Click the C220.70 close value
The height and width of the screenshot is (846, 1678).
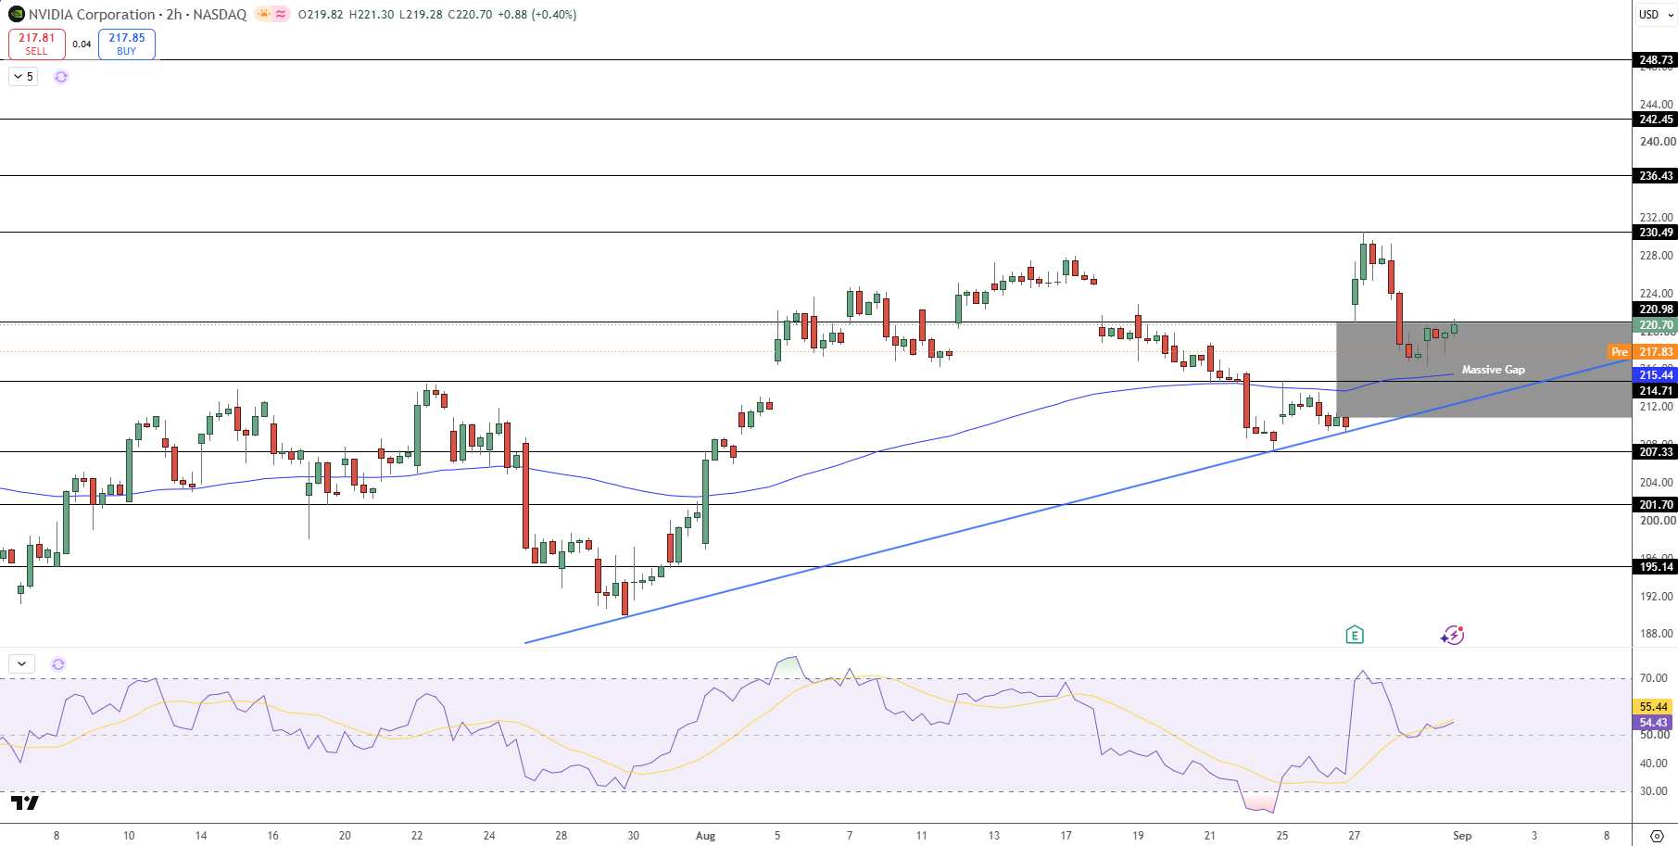point(470,15)
